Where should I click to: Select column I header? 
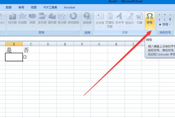point(133,44)
